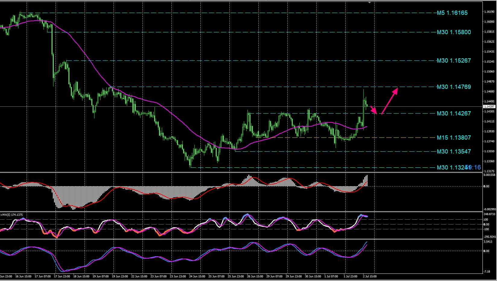Click the M30 1.15267 level label
Viewport: 497px width, 281px height.
click(x=454, y=60)
